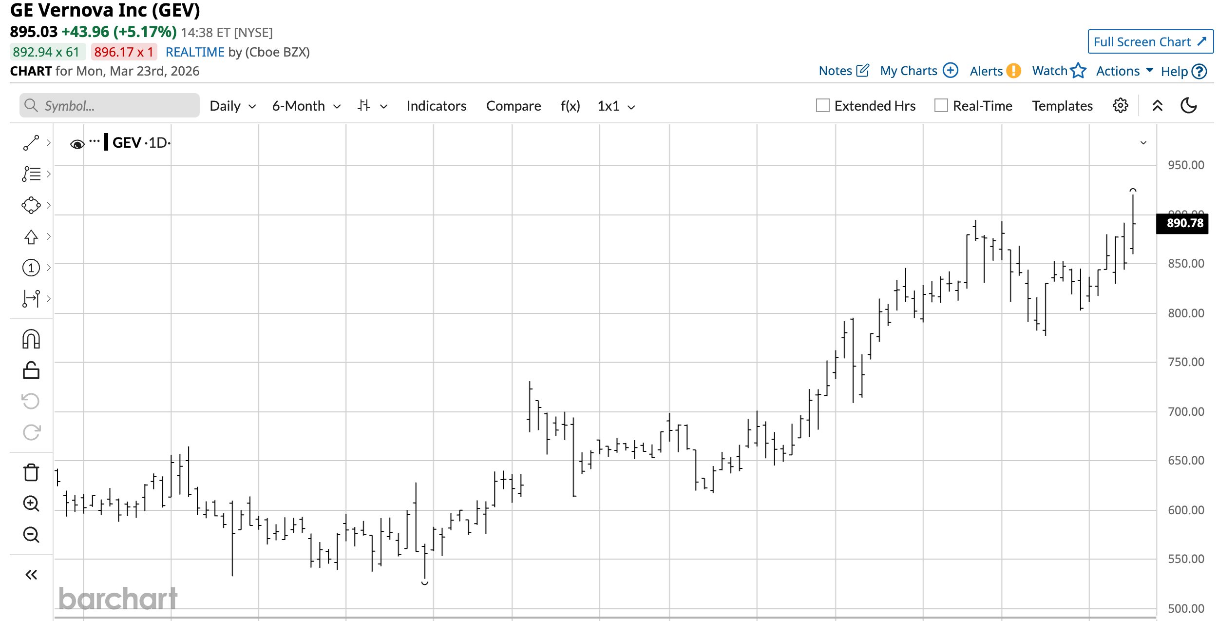This screenshot has height=621, width=1218.
Task: Open chart settings gear icon
Action: pyautogui.click(x=1120, y=106)
